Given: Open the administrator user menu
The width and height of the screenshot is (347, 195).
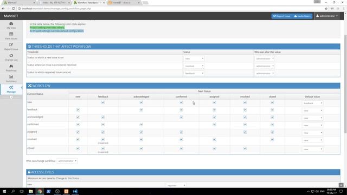Looking at the screenshot, I should tap(327, 16).
